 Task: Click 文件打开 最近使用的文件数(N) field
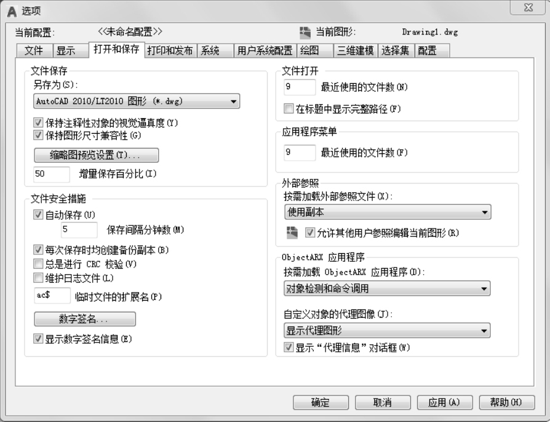300,87
